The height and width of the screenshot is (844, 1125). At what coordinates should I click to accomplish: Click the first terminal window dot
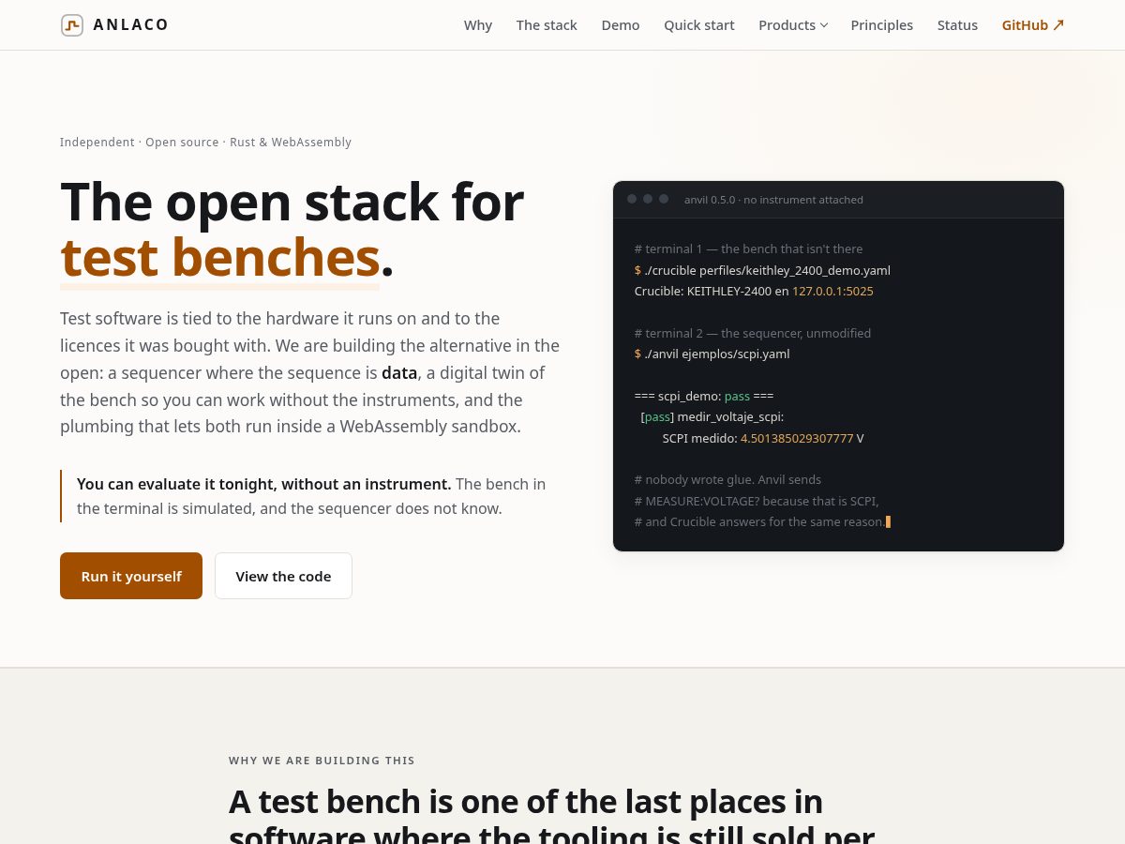tap(632, 199)
